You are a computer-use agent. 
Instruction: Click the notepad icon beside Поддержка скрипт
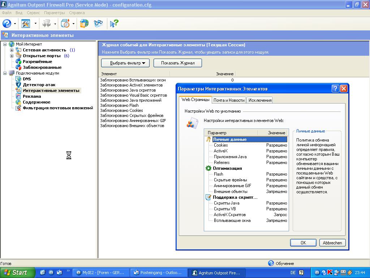click(x=208, y=197)
